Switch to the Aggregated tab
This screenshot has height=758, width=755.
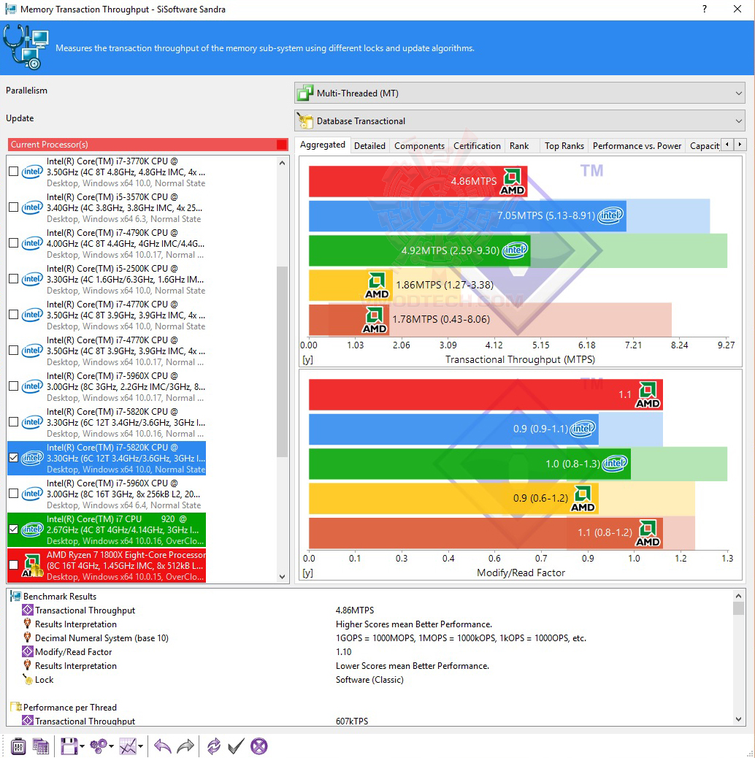(x=323, y=145)
